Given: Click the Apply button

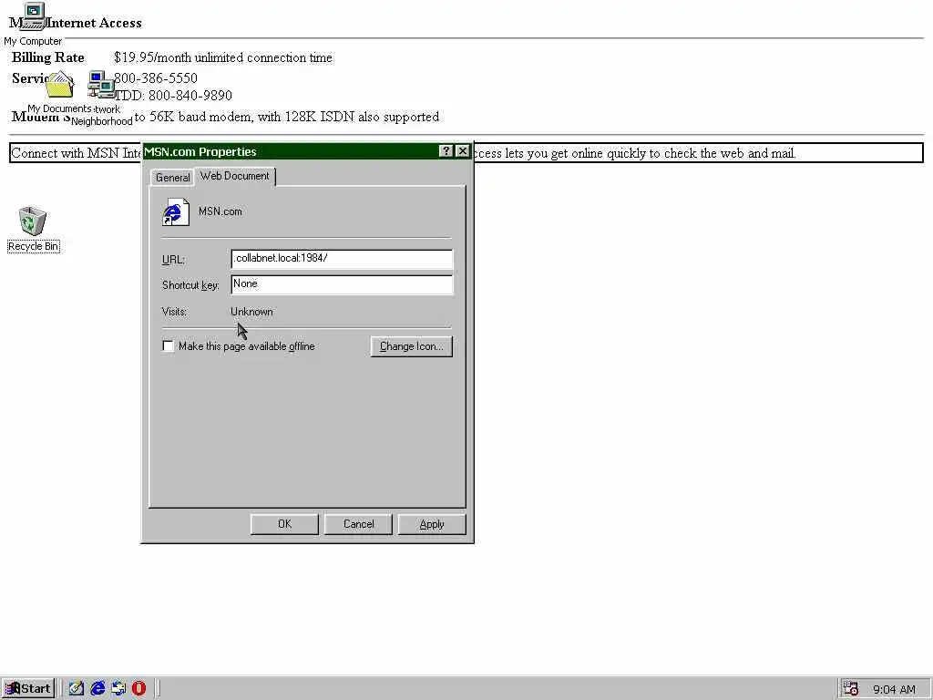Looking at the screenshot, I should pos(431,524).
